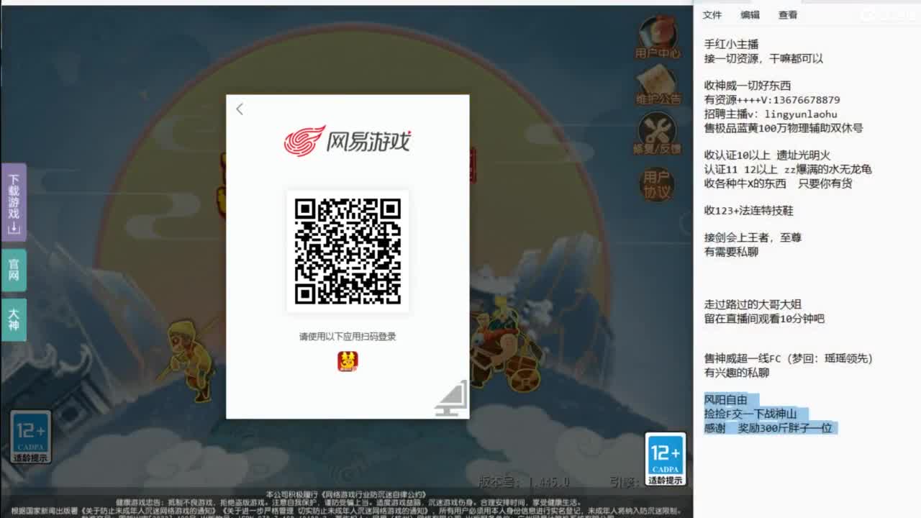Open the 官网 side tab
The image size is (921, 518).
14,271
